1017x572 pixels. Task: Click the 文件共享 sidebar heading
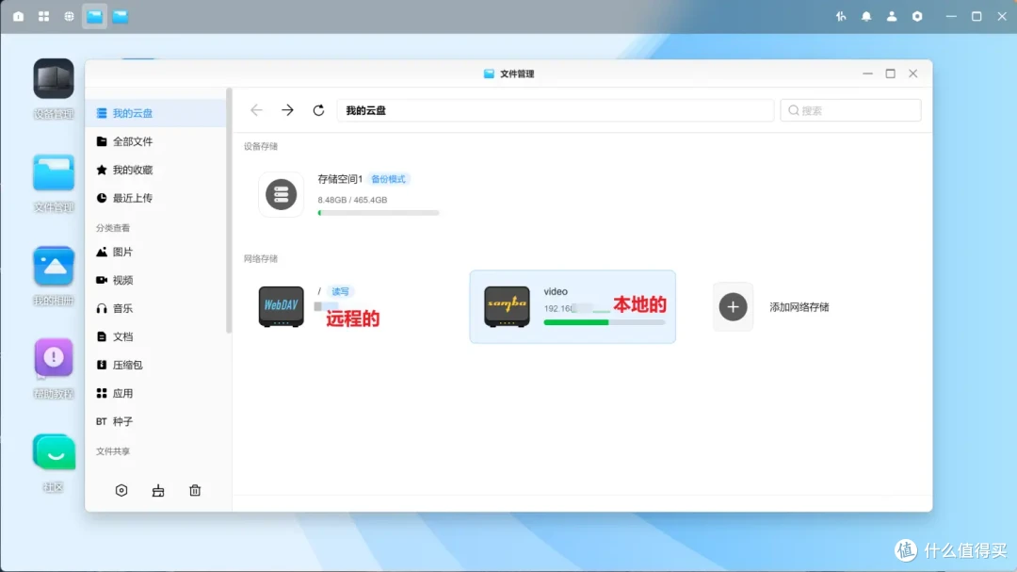(113, 451)
